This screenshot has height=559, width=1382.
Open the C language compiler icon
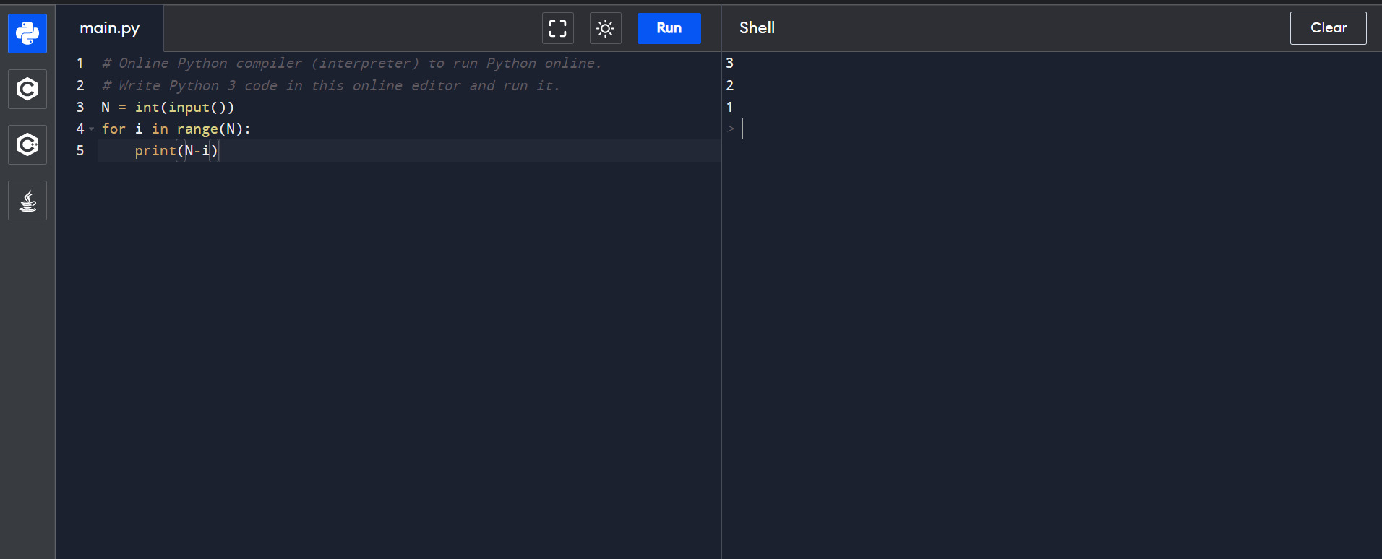[27, 89]
